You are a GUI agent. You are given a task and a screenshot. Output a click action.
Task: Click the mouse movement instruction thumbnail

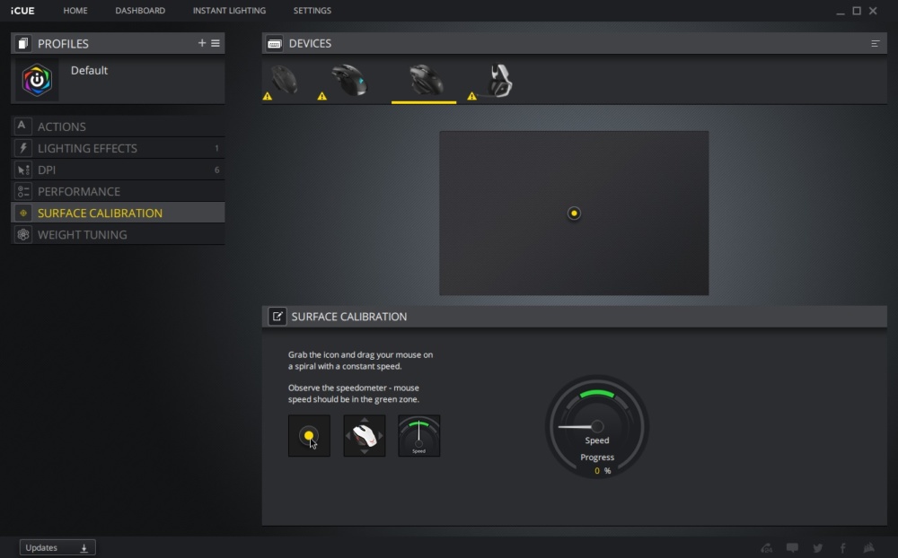[365, 436]
